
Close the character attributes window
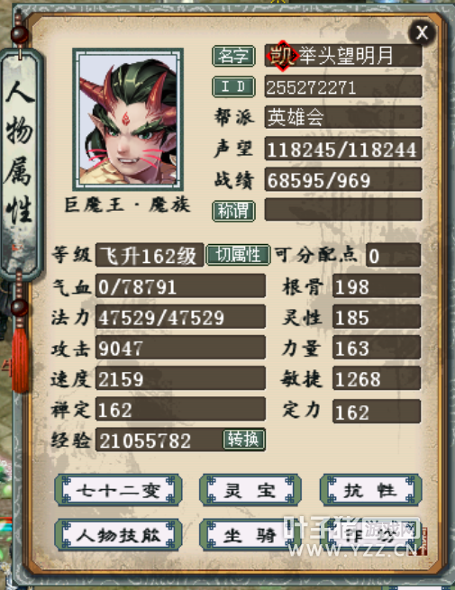422,32
